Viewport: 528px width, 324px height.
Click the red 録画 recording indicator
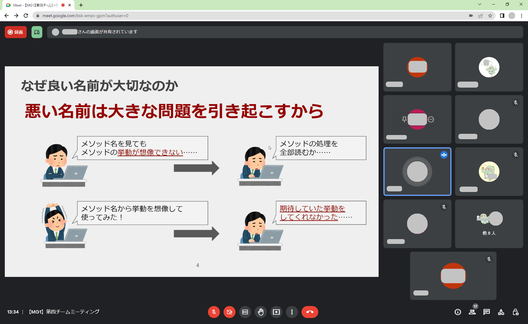[16, 32]
